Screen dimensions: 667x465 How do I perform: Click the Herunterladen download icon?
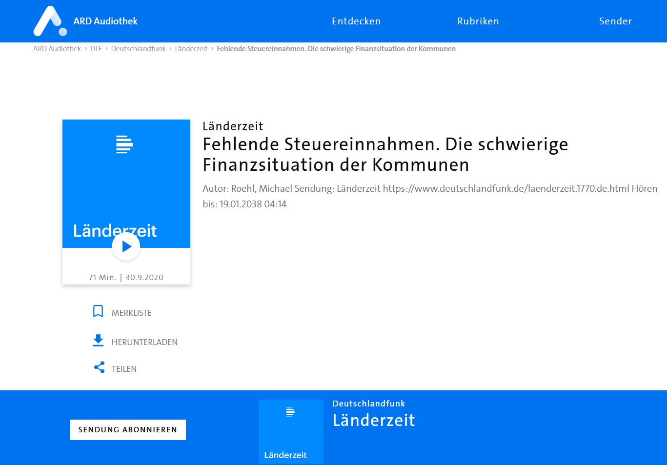(x=98, y=341)
